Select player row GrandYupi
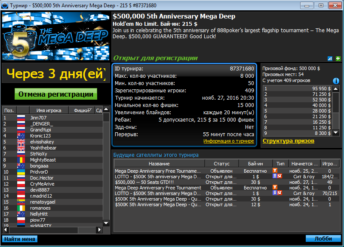344x247 pixels. [x=52, y=130]
